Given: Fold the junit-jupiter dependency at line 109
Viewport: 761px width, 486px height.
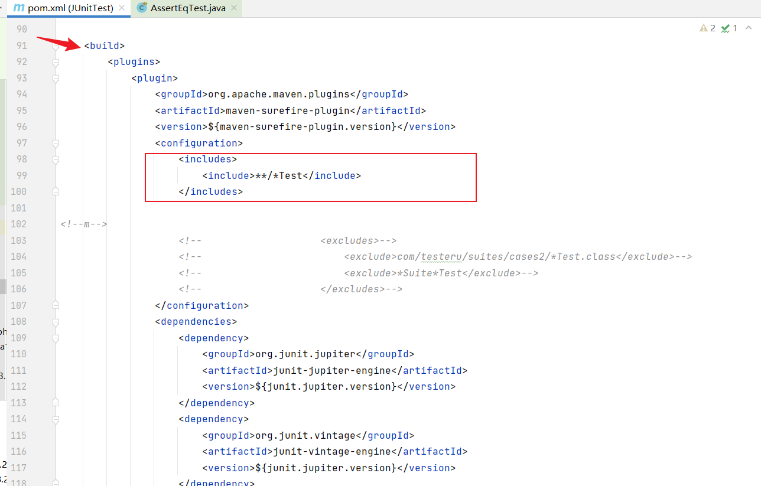Looking at the screenshot, I should click(56, 338).
